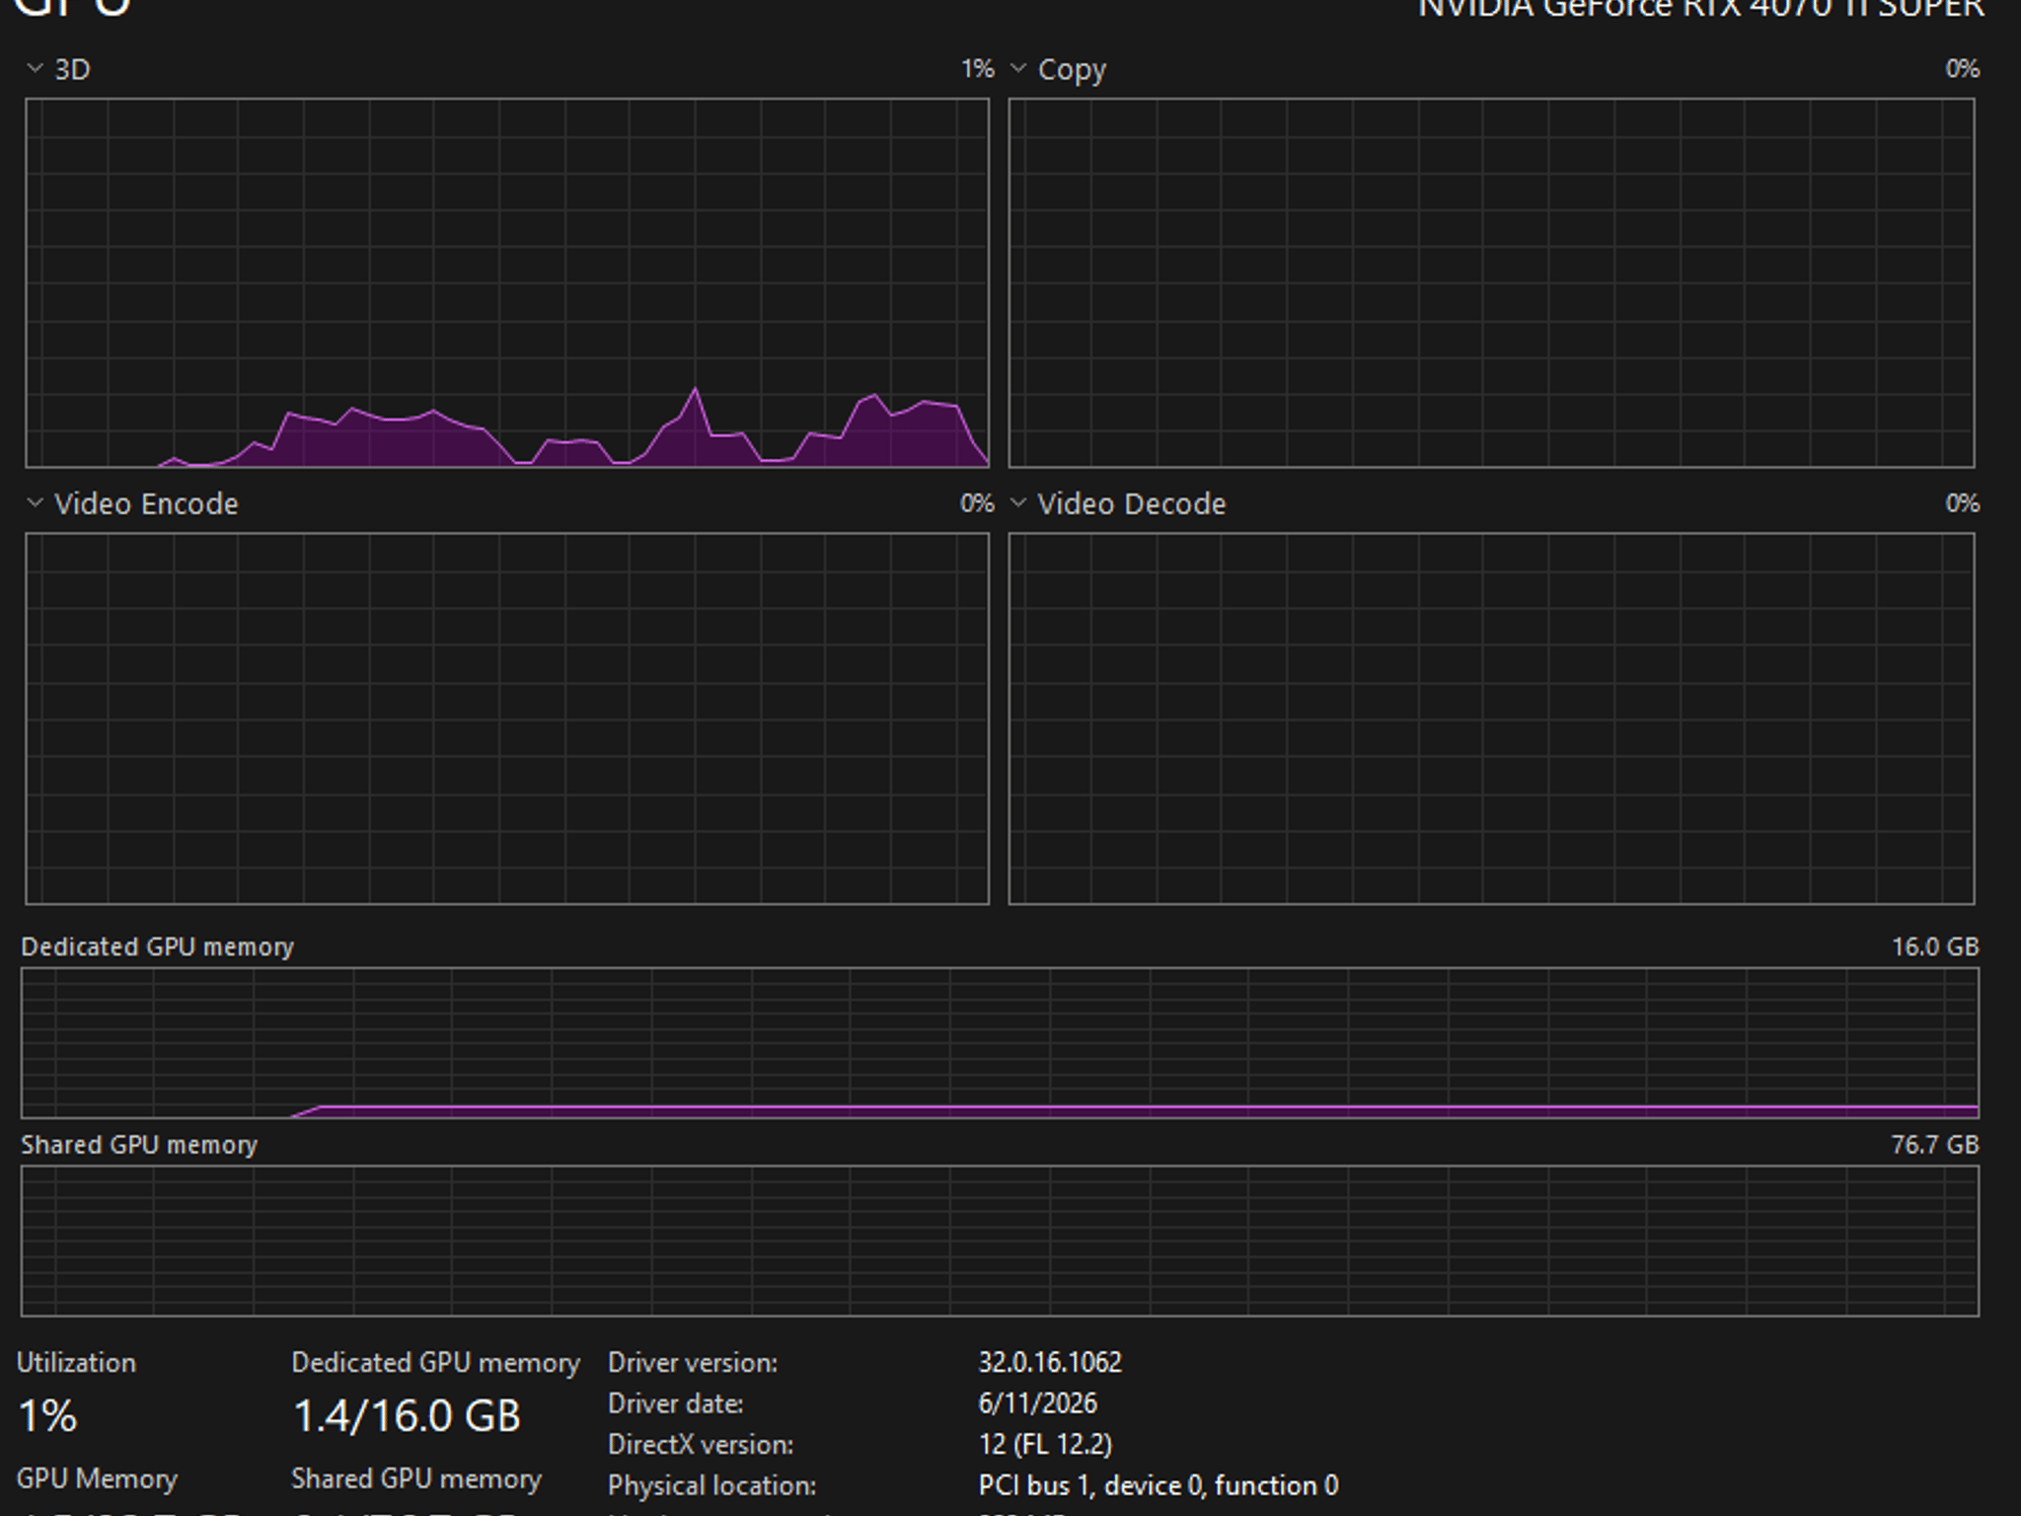The image size is (2021, 1516).
Task: Click the Driver date: label
Action: [x=676, y=1403]
